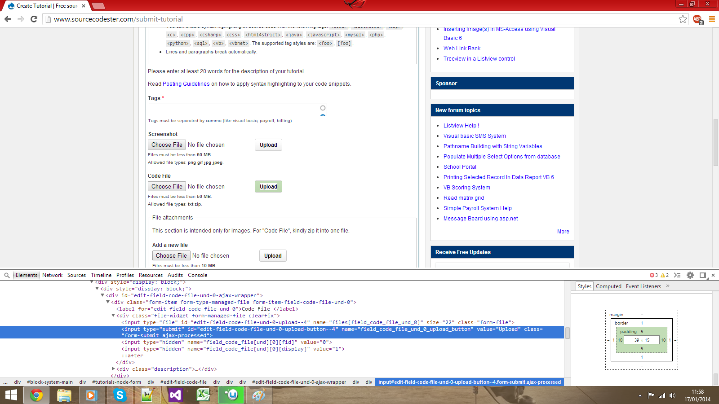Open the Web Link Bank link

[x=462, y=48]
